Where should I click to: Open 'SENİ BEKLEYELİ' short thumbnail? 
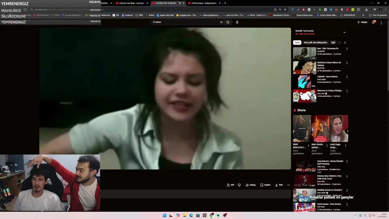pyautogui.click(x=302, y=128)
